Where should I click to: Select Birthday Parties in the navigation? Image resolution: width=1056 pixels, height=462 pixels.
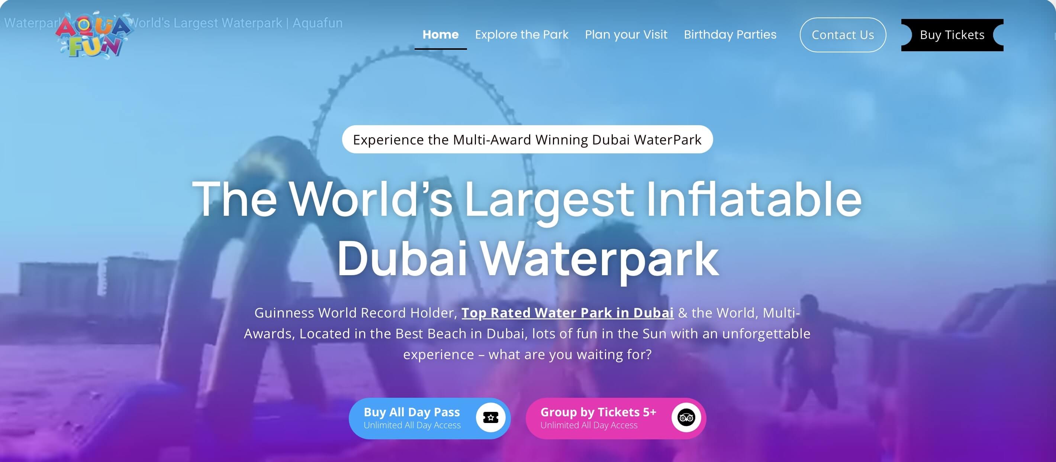click(730, 35)
